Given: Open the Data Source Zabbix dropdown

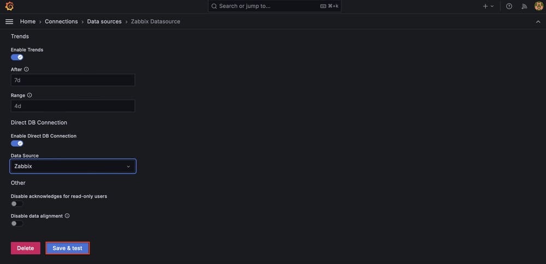Looking at the screenshot, I should pos(73,167).
